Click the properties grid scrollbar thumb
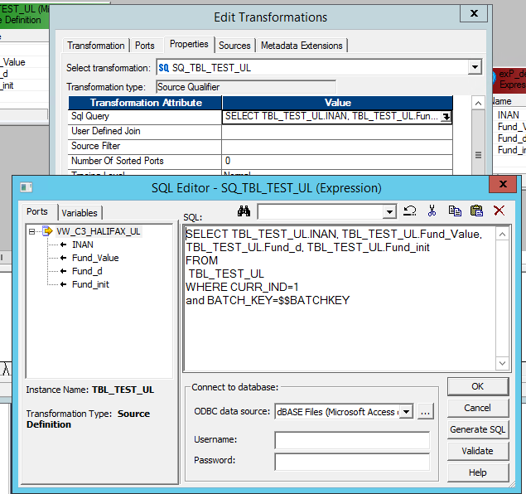This screenshot has width=526, height=494. [x=478, y=155]
